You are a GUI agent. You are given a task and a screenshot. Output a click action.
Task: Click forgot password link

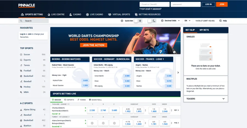157,9
